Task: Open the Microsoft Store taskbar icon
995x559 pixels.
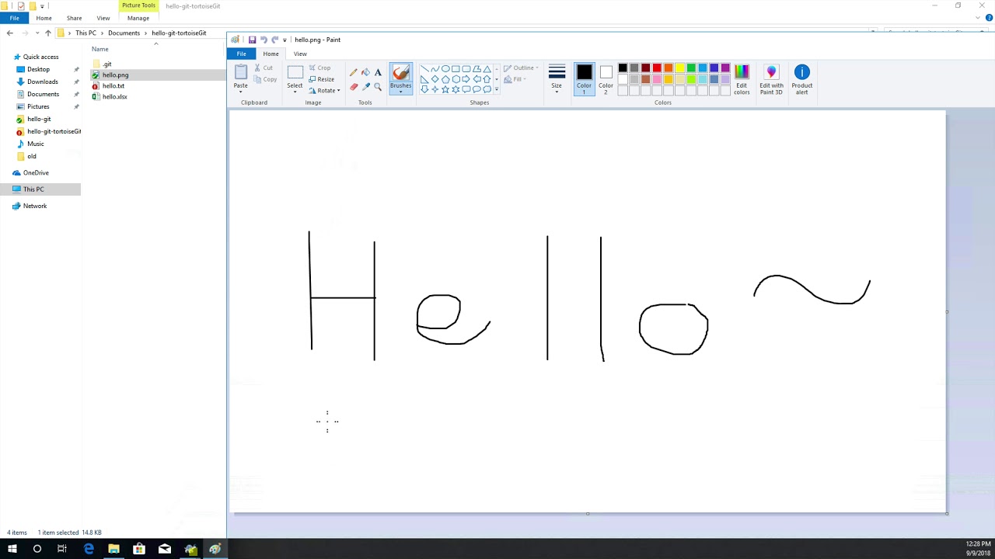Action: tap(139, 549)
